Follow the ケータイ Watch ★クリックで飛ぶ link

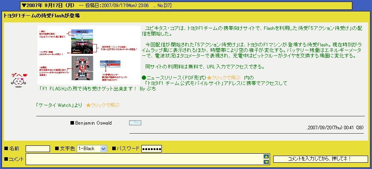102,105
